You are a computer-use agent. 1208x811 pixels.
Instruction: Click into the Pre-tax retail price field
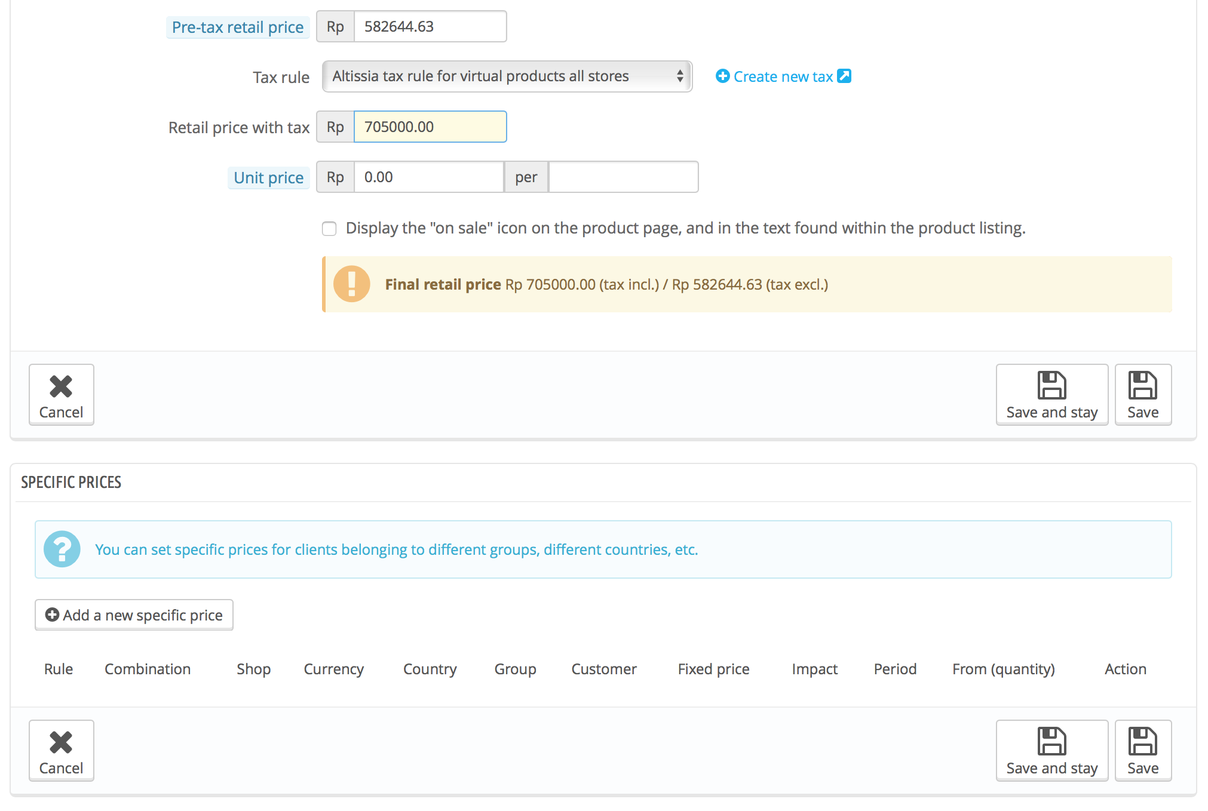(x=430, y=27)
